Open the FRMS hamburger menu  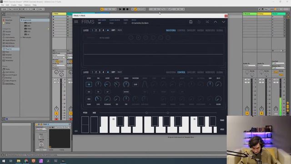coord(76,22)
